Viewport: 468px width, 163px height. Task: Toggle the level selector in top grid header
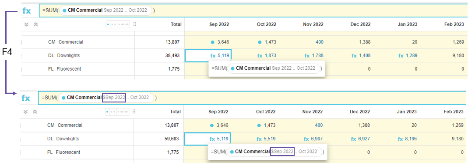coord(118,24)
